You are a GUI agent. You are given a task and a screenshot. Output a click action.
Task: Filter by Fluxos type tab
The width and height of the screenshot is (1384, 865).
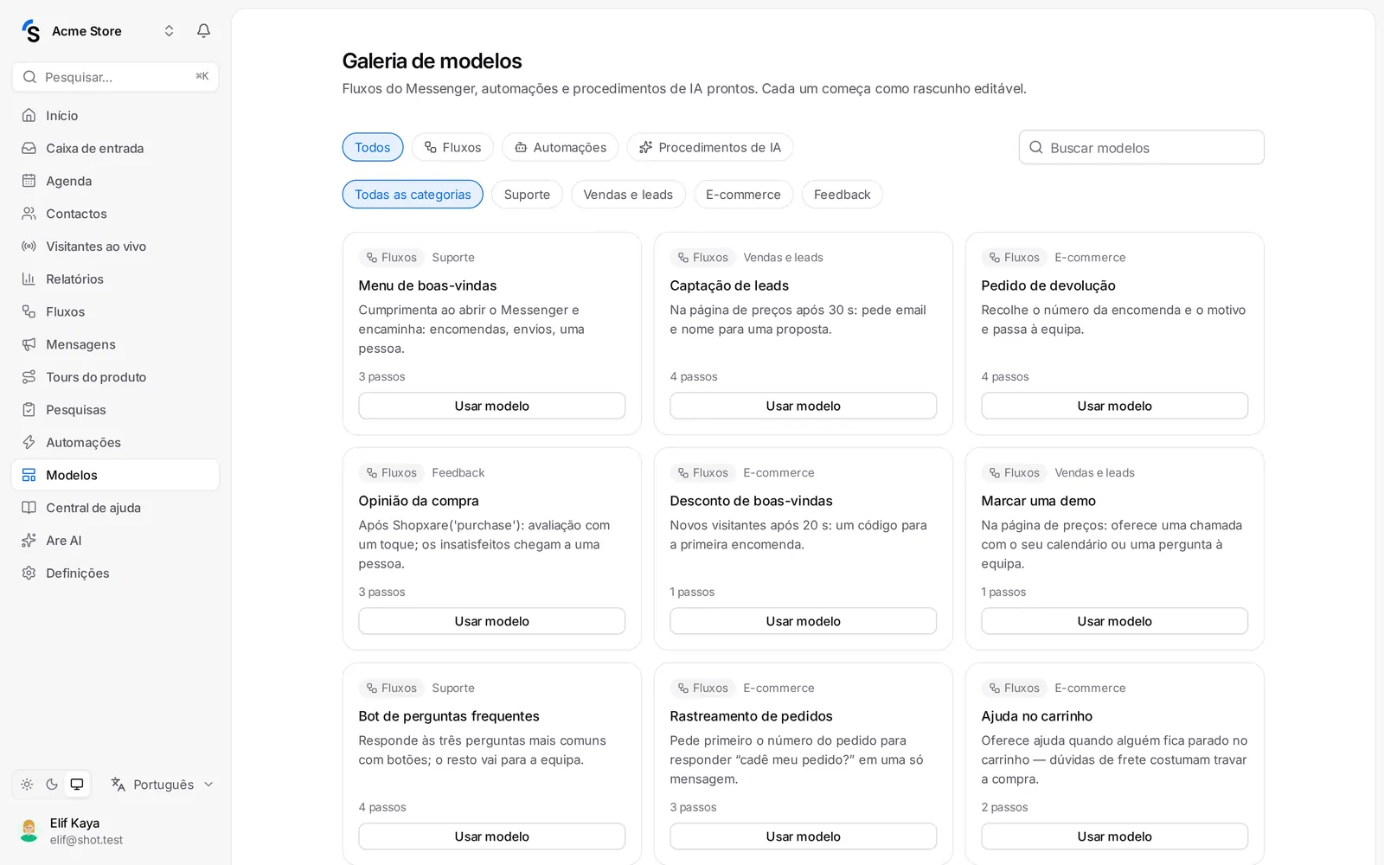(x=452, y=147)
